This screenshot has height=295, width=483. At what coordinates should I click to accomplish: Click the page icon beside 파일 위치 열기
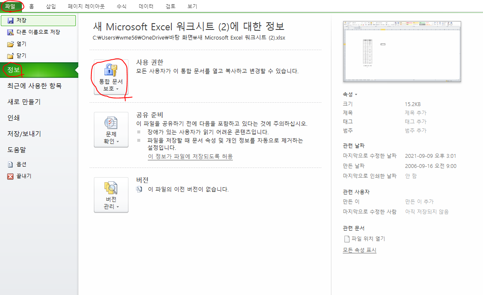(x=347, y=239)
